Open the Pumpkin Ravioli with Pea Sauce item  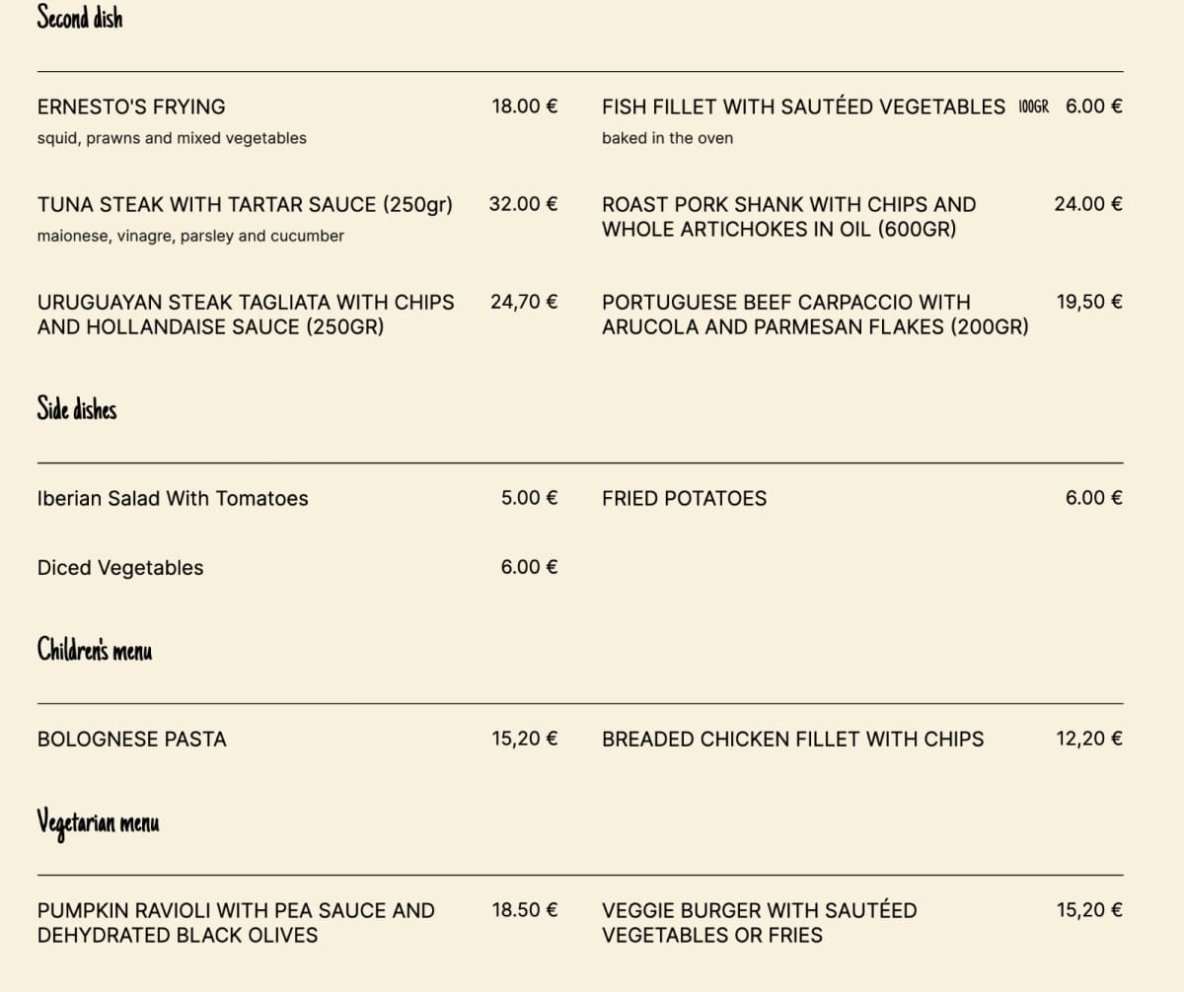236,923
